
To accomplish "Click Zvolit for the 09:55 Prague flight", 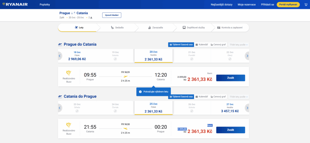I will pyautogui.click(x=230, y=78).
